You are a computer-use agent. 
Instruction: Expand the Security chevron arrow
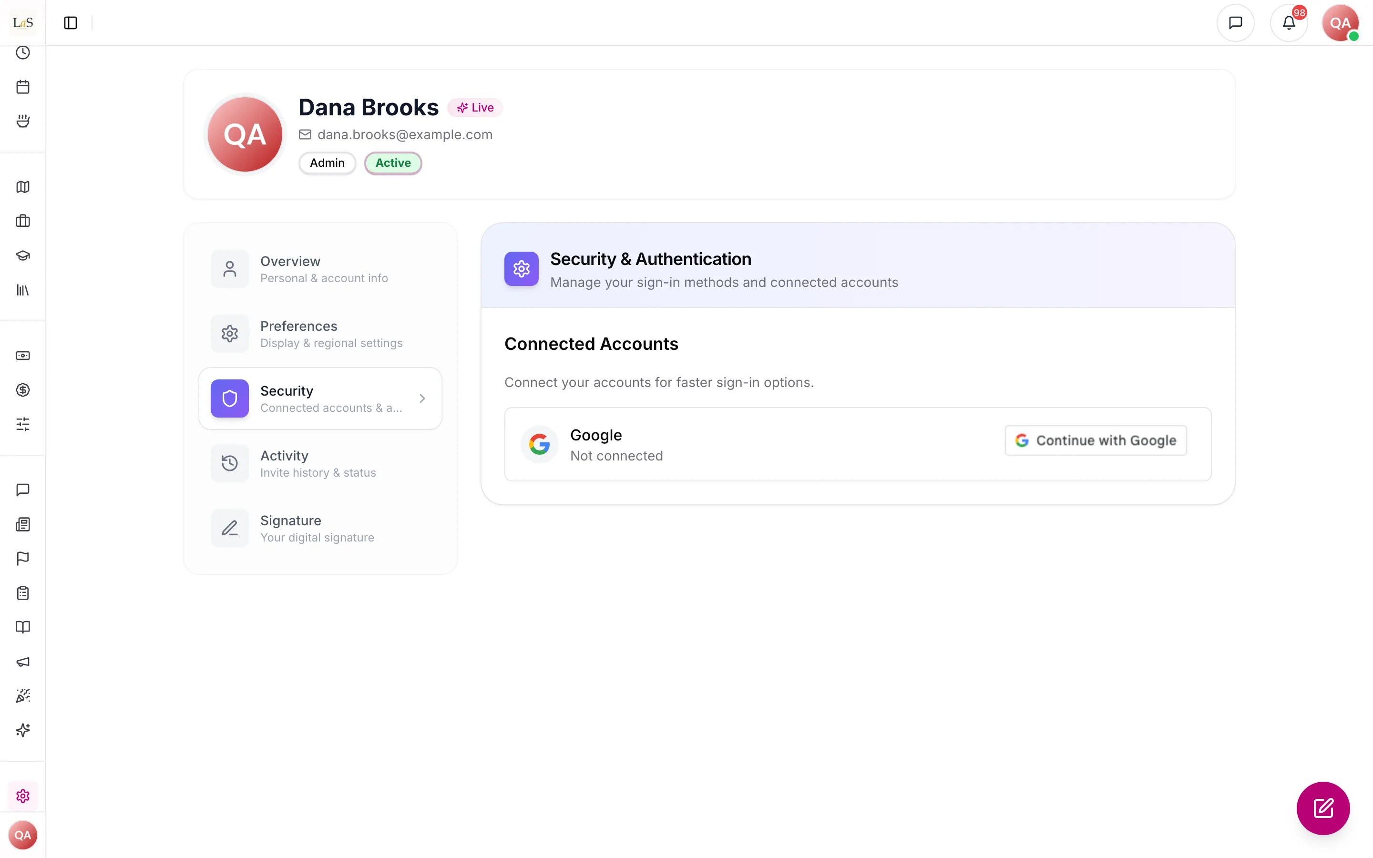(x=422, y=399)
